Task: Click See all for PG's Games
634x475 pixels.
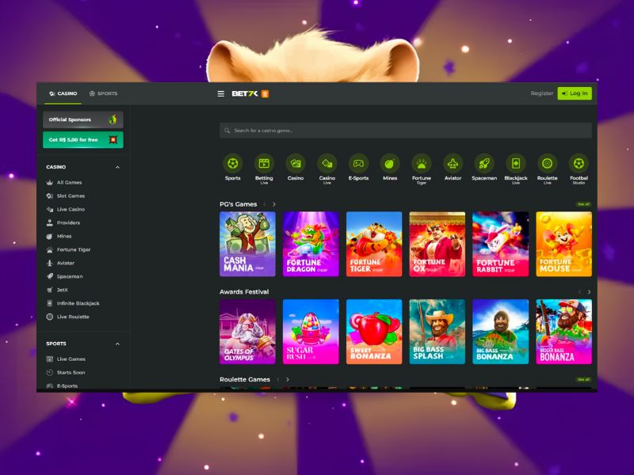Action: pyautogui.click(x=583, y=204)
